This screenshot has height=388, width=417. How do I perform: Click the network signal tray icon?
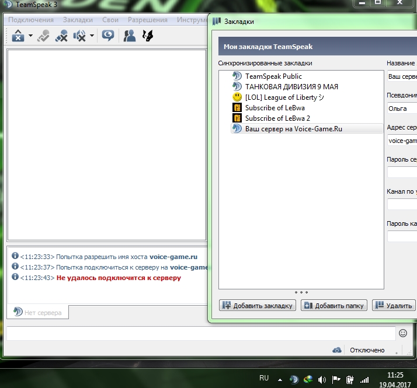pos(364,380)
